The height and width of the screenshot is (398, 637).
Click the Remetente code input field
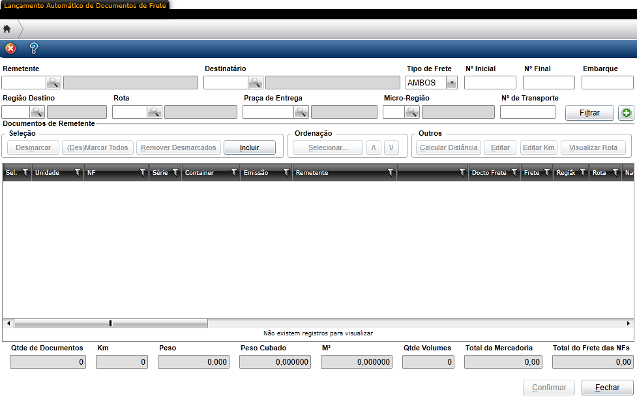pyautogui.click(x=24, y=82)
